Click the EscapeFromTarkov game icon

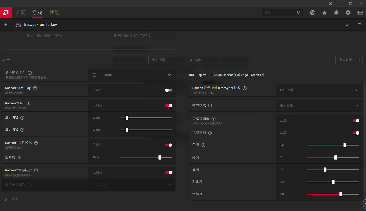pyautogui.click(x=18, y=25)
